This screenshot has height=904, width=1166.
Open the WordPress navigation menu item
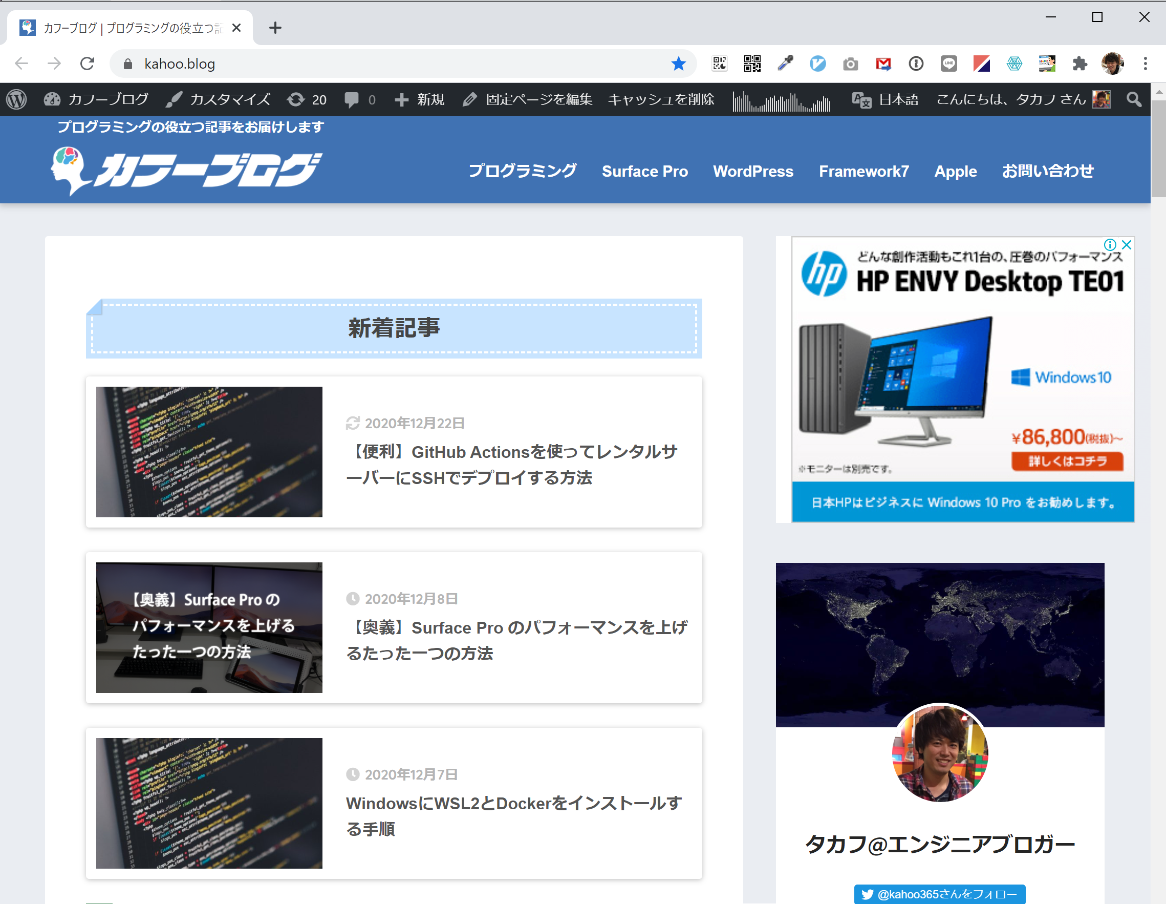tap(753, 171)
